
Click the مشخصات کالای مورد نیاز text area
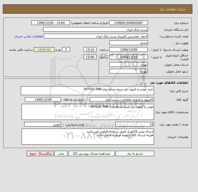[x=88, y=112]
